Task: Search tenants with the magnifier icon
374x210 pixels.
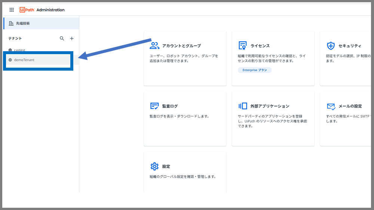Action: coord(62,38)
